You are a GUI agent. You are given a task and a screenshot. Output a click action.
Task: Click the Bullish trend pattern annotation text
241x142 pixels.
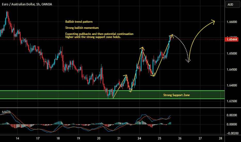point(79,22)
